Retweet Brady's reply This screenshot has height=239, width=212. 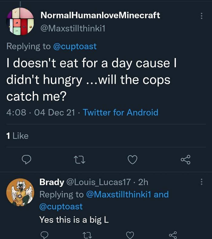88,235
